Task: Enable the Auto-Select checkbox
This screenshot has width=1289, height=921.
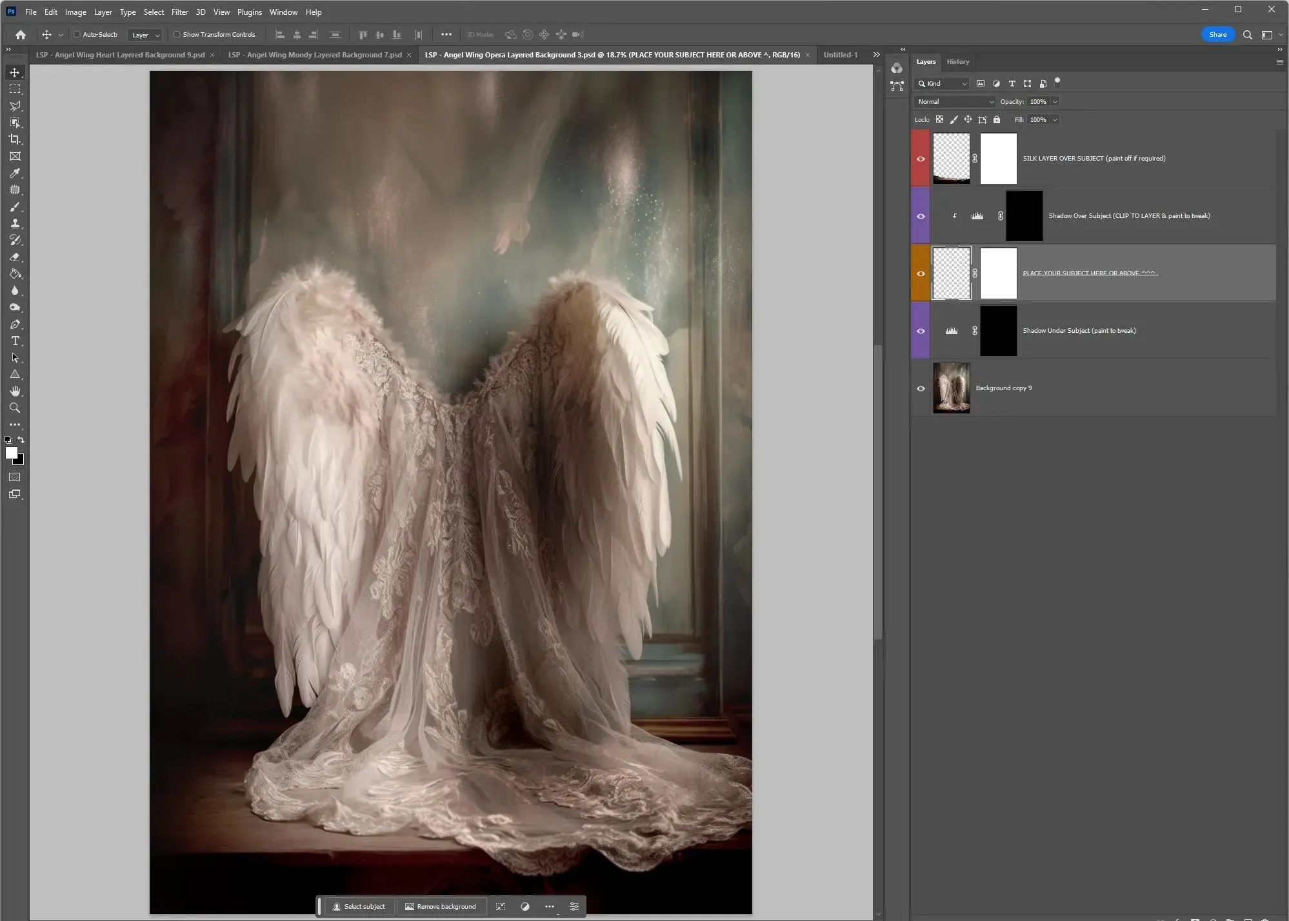Action: tap(77, 35)
